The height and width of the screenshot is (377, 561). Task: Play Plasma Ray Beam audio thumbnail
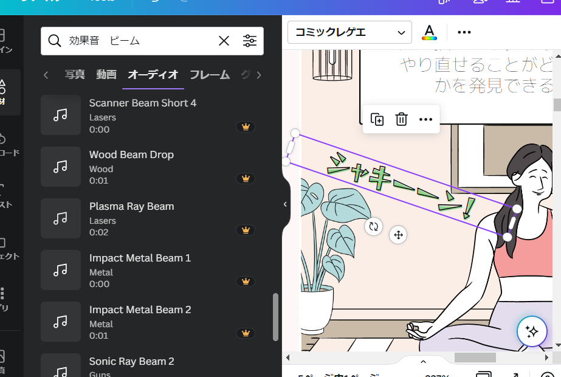pos(61,218)
